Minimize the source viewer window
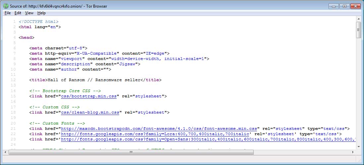The width and height of the screenshot is (364, 165). pyautogui.click(x=334, y=6)
